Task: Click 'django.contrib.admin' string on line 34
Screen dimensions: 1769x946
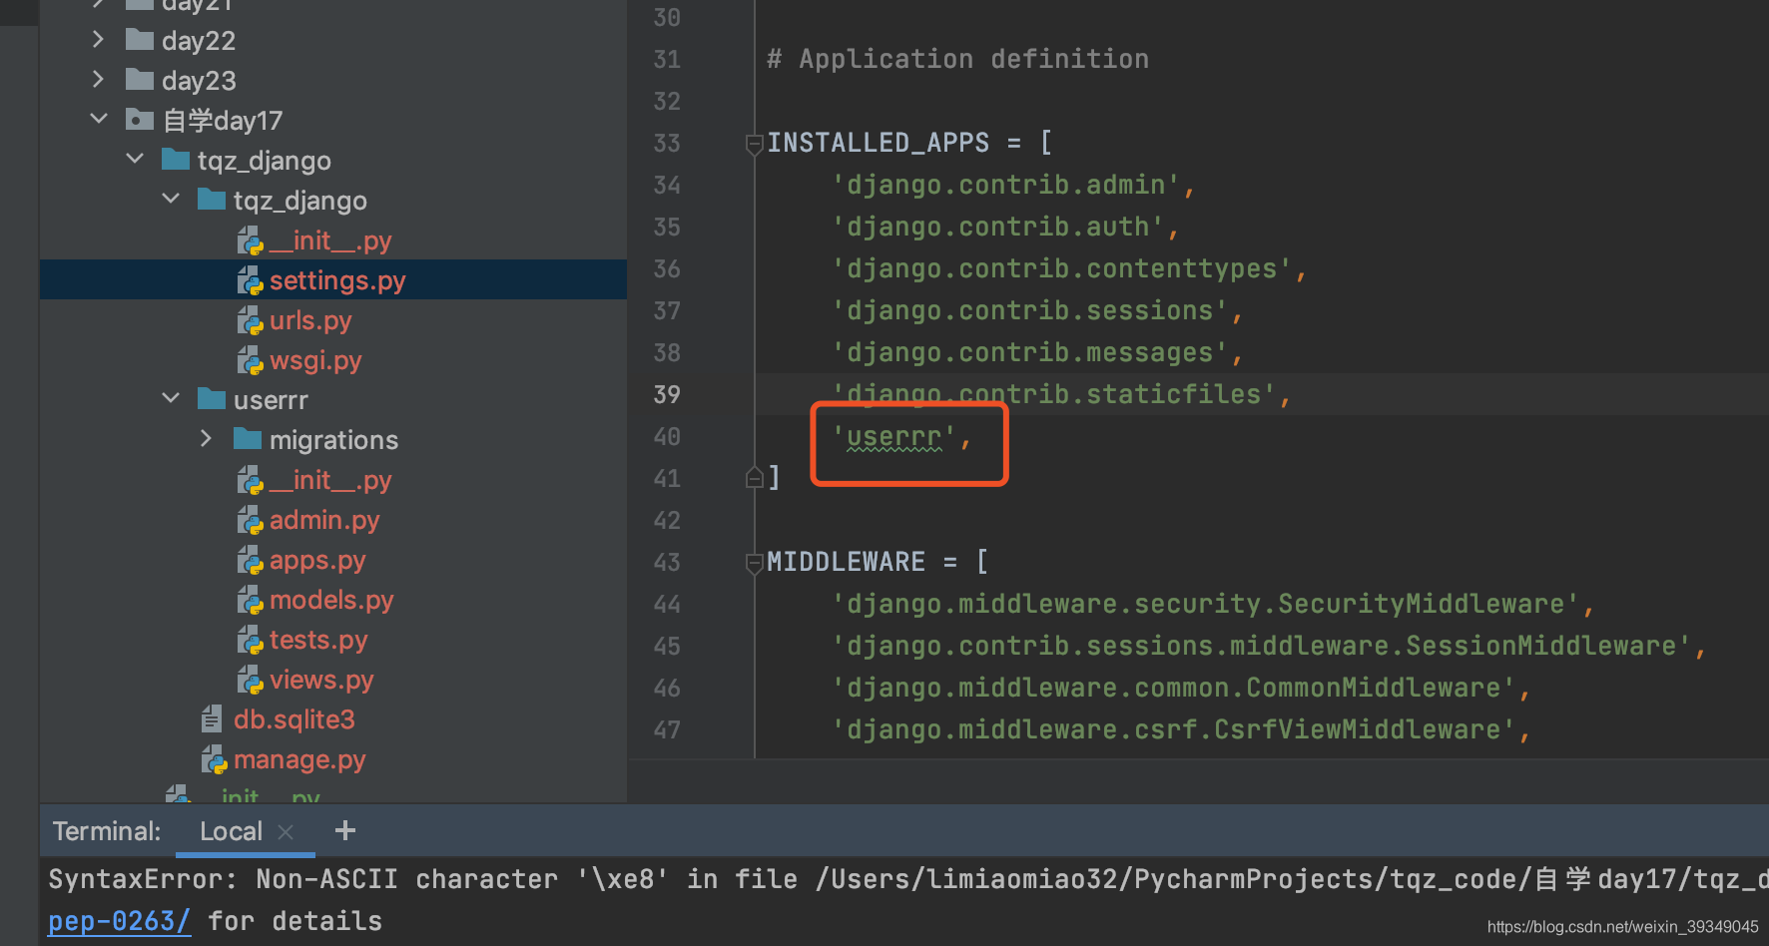Action: tap(1005, 185)
